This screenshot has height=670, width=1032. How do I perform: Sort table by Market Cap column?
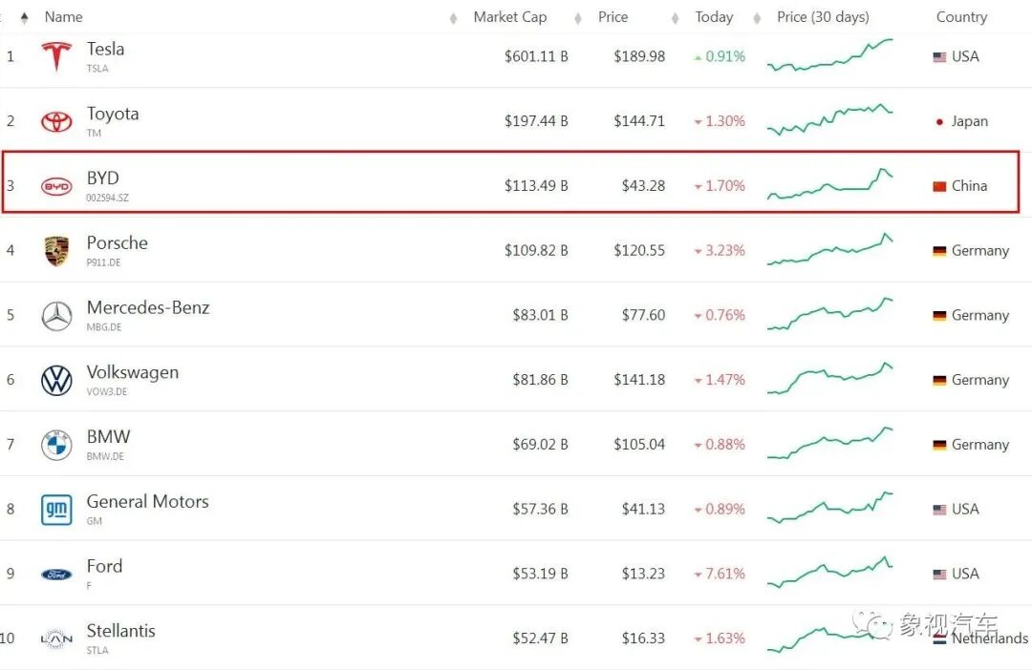click(510, 17)
